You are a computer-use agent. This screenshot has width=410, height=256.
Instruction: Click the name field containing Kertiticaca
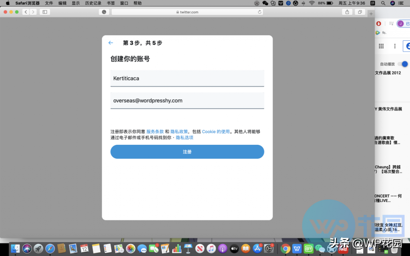tap(187, 78)
